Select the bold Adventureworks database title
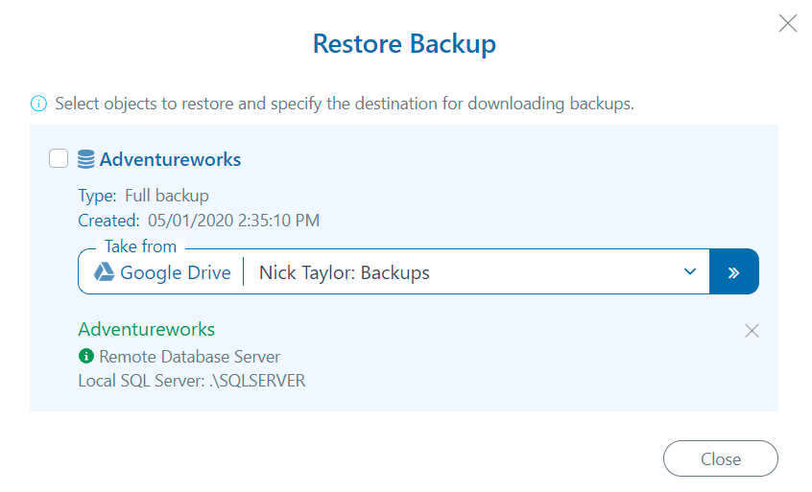 [170, 159]
